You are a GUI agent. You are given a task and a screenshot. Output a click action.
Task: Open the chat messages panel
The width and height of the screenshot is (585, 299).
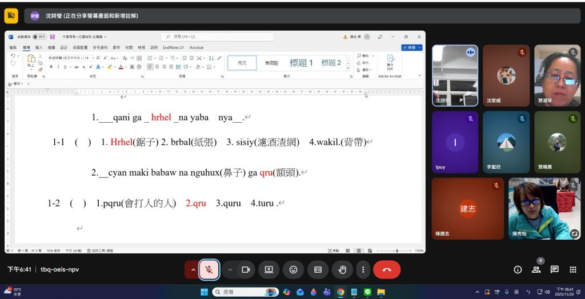554,269
